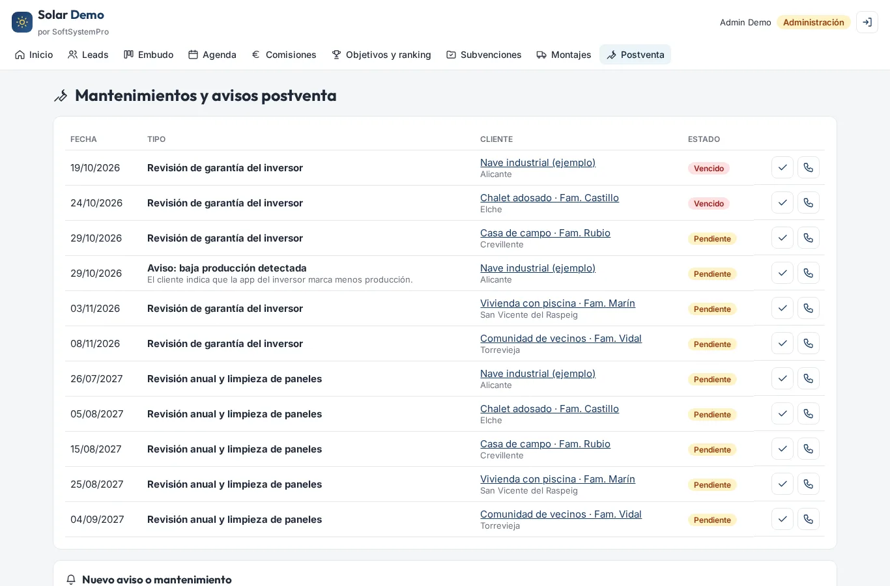Screen dimensions: 890x586
Task: Click the logout icon next to Administración
Action: point(867,22)
